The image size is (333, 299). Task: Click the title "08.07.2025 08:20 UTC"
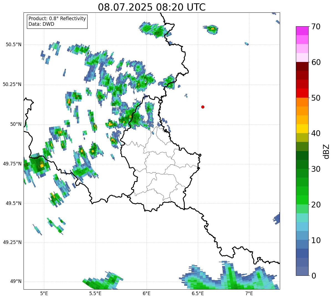152,7
